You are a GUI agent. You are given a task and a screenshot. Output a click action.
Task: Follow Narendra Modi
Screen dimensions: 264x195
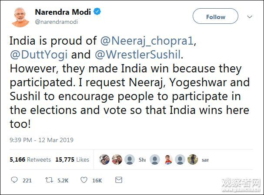tap(216, 17)
